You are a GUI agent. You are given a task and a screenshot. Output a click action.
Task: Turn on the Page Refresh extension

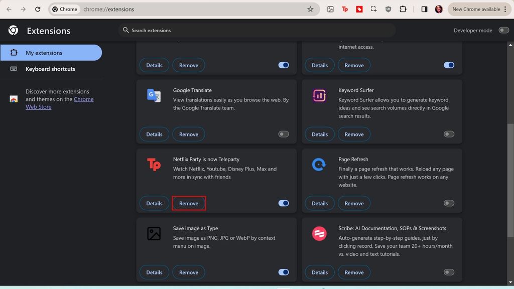pos(448,203)
